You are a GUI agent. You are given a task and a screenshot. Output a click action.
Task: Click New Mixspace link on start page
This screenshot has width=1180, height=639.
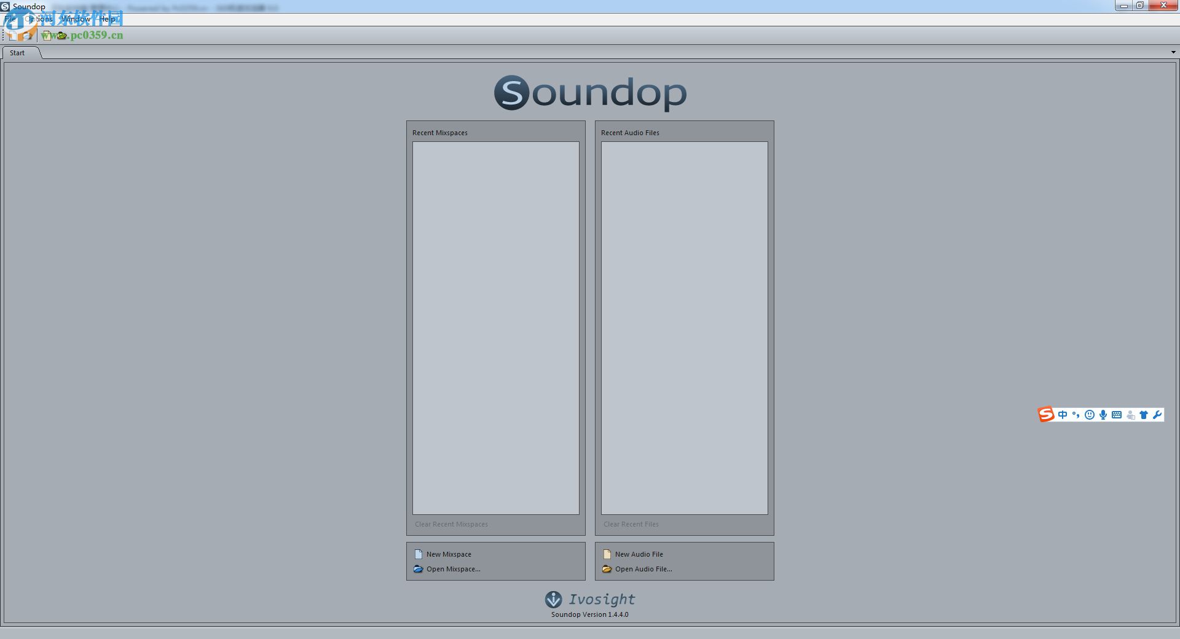(x=449, y=554)
